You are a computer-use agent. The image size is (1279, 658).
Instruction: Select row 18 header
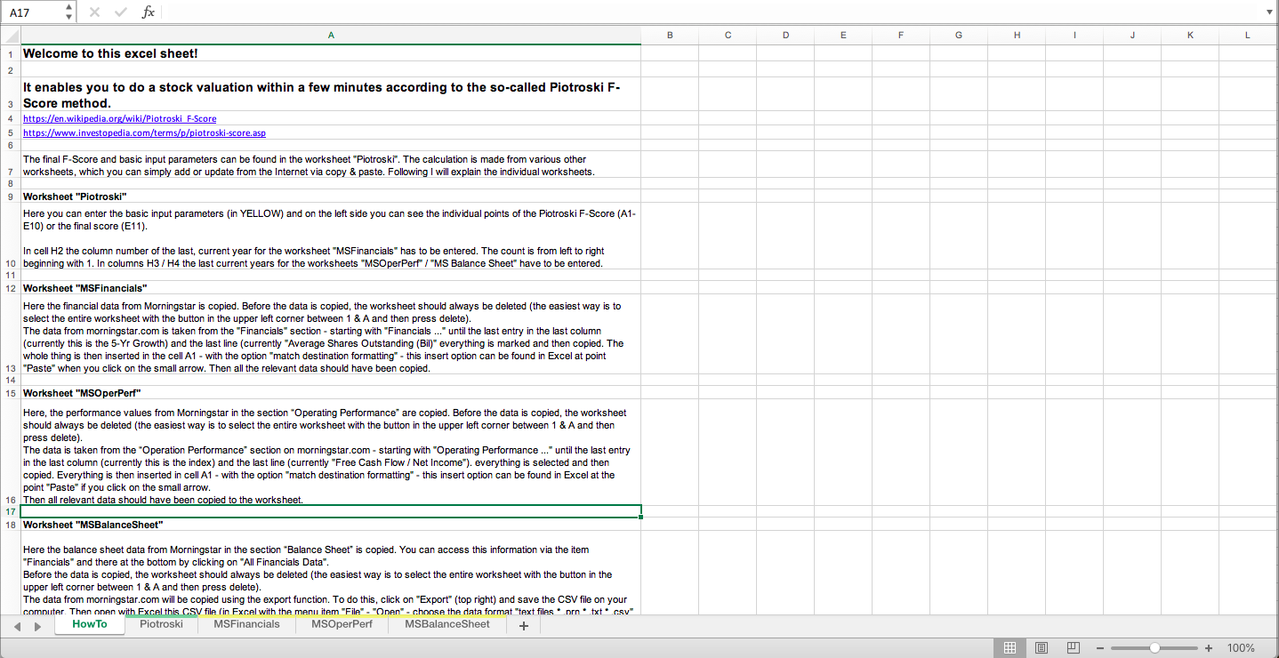coord(10,525)
